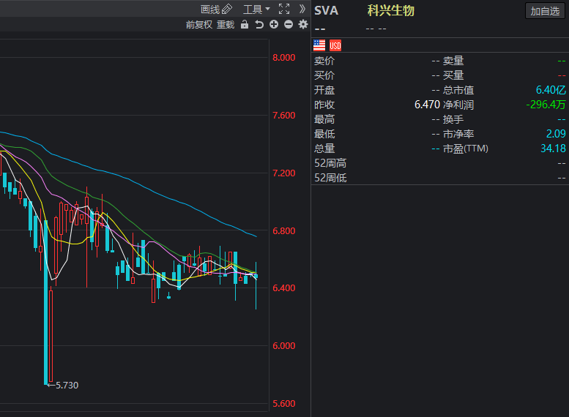The height and width of the screenshot is (417, 569).
Task: Click 总市值 value 6.40亿
Action: [551, 90]
